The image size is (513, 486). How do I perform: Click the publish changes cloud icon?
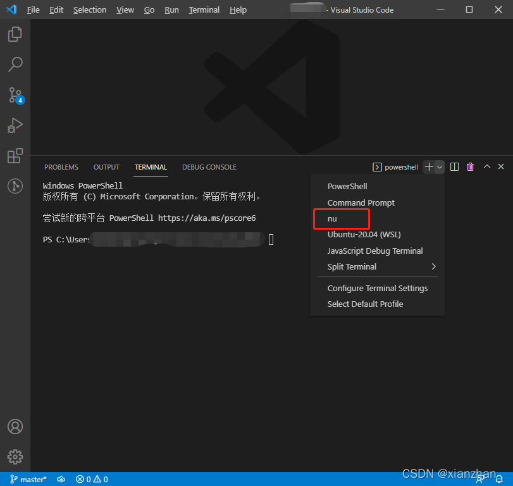[61, 479]
